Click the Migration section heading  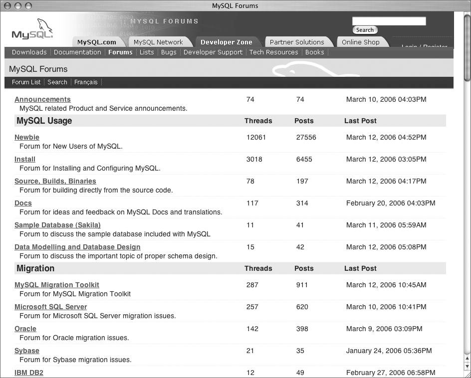point(35,268)
